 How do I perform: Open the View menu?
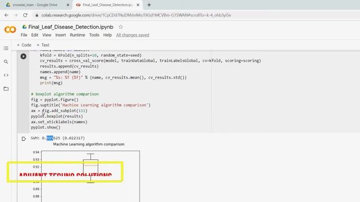tap(47, 35)
